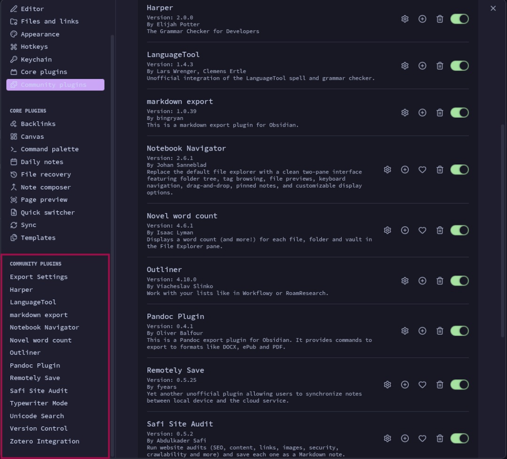Delete Novel word count plugin
Image resolution: width=507 pixels, height=459 pixels.
point(440,230)
